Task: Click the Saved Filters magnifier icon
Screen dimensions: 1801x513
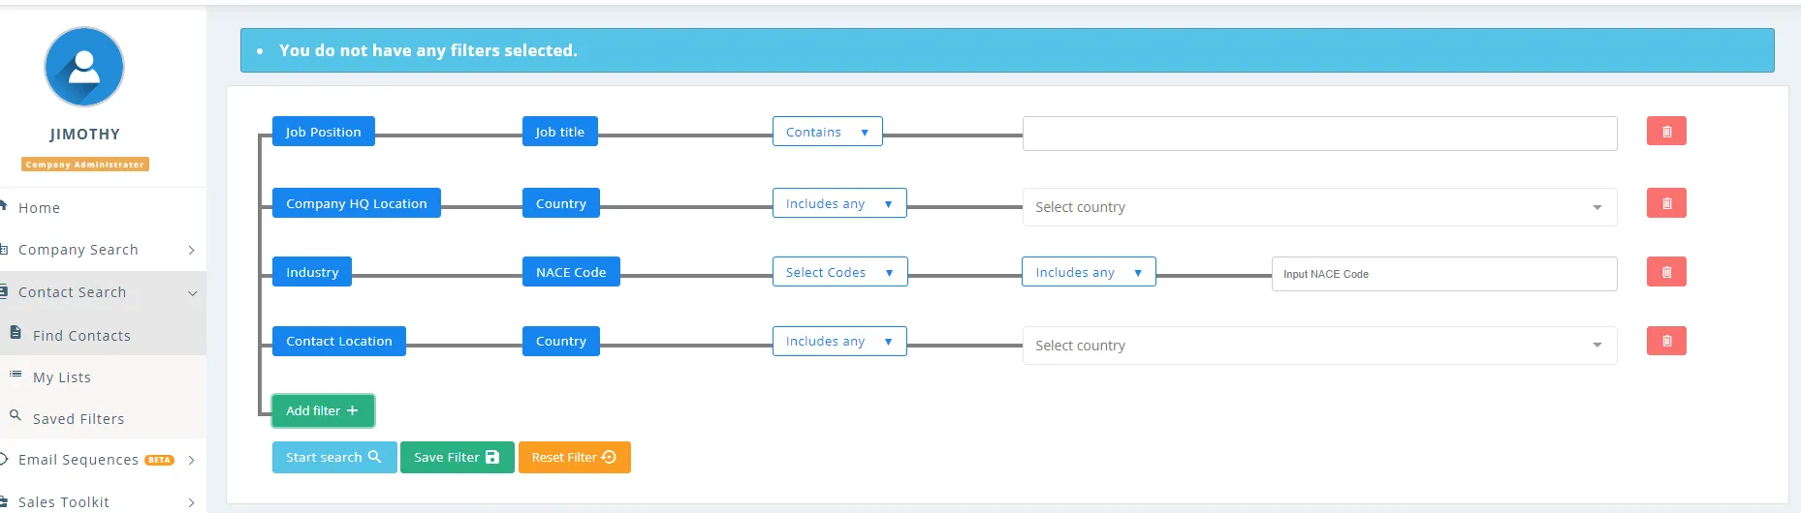Action: pyautogui.click(x=16, y=416)
